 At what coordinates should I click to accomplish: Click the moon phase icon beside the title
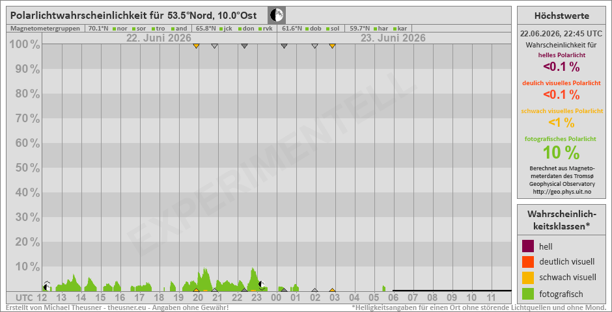point(277,16)
